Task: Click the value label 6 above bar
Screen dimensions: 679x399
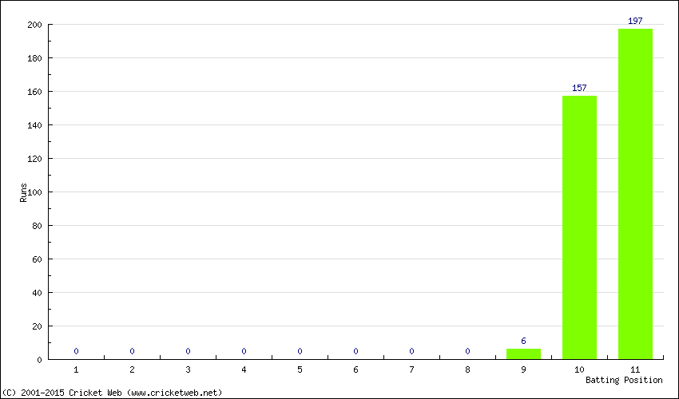Action: pos(523,341)
